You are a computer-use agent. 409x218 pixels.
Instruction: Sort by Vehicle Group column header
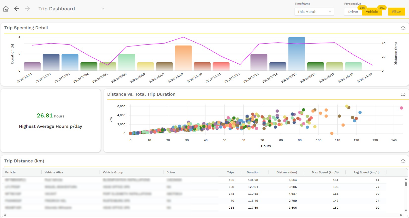[x=113, y=172]
